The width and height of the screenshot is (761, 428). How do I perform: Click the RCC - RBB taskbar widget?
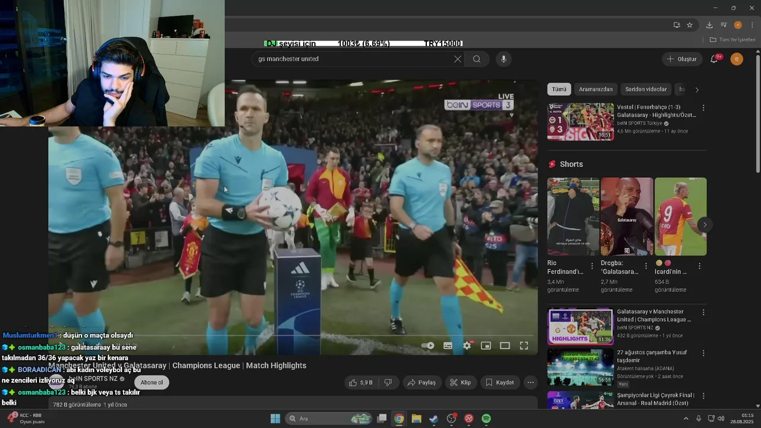(26, 418)
